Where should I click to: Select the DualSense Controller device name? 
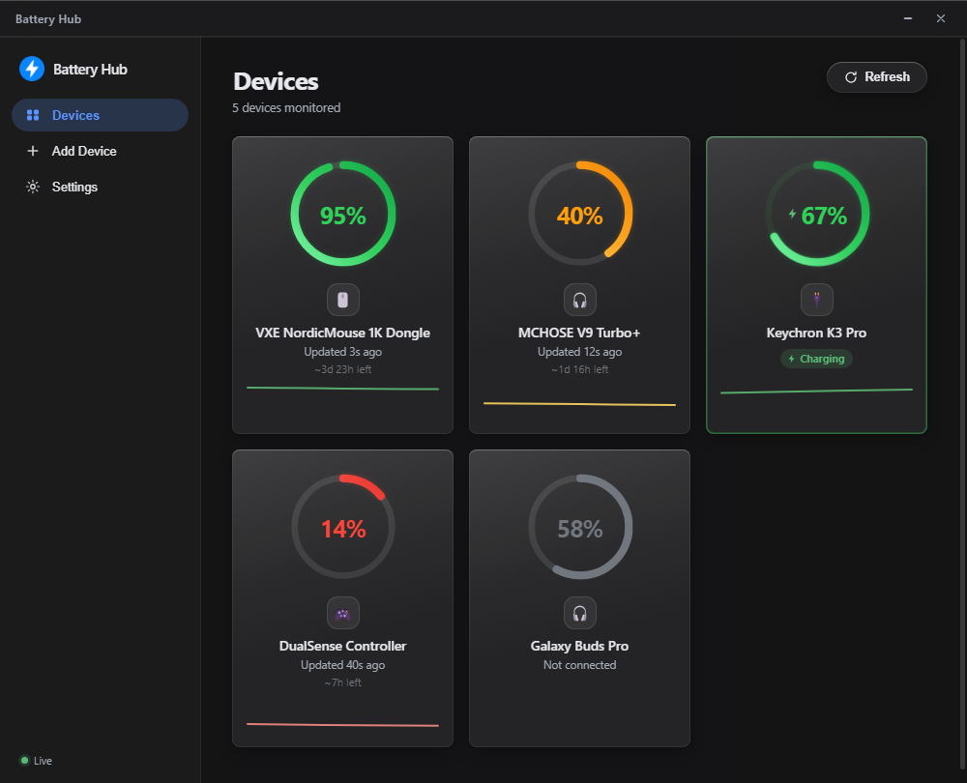343,646
